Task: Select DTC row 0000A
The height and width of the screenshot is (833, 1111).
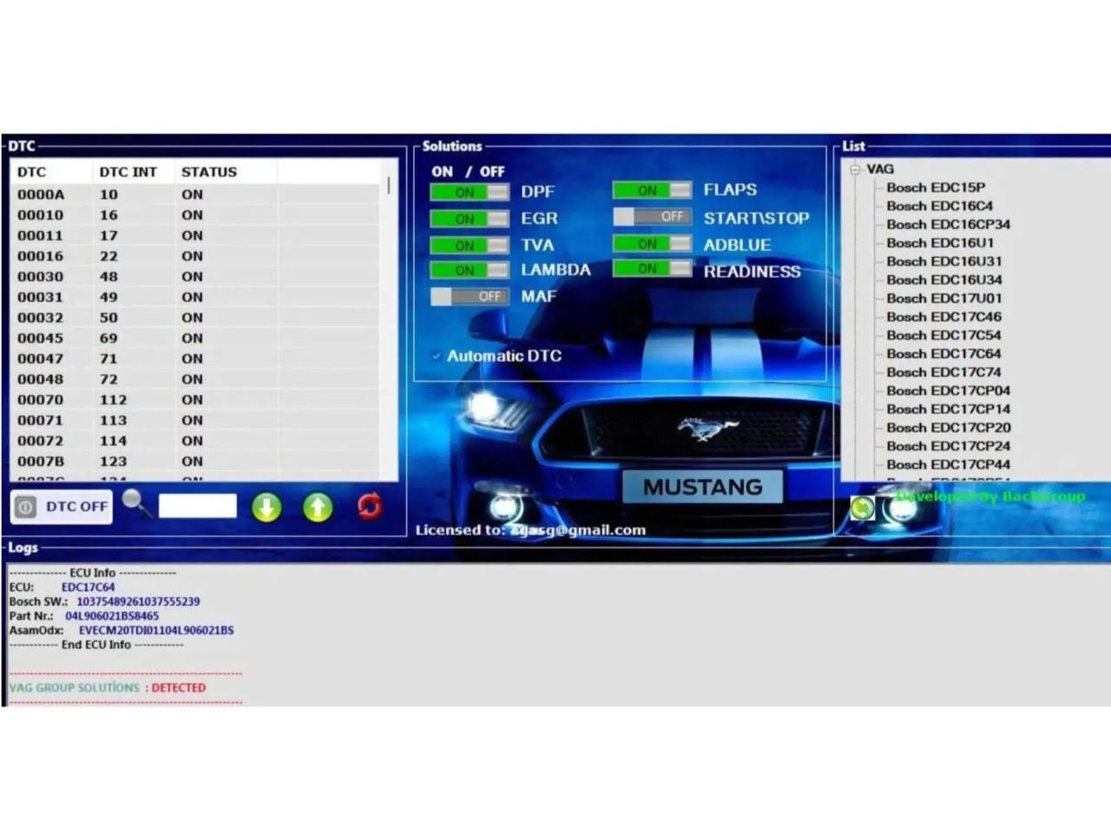Action: (196, 194)
